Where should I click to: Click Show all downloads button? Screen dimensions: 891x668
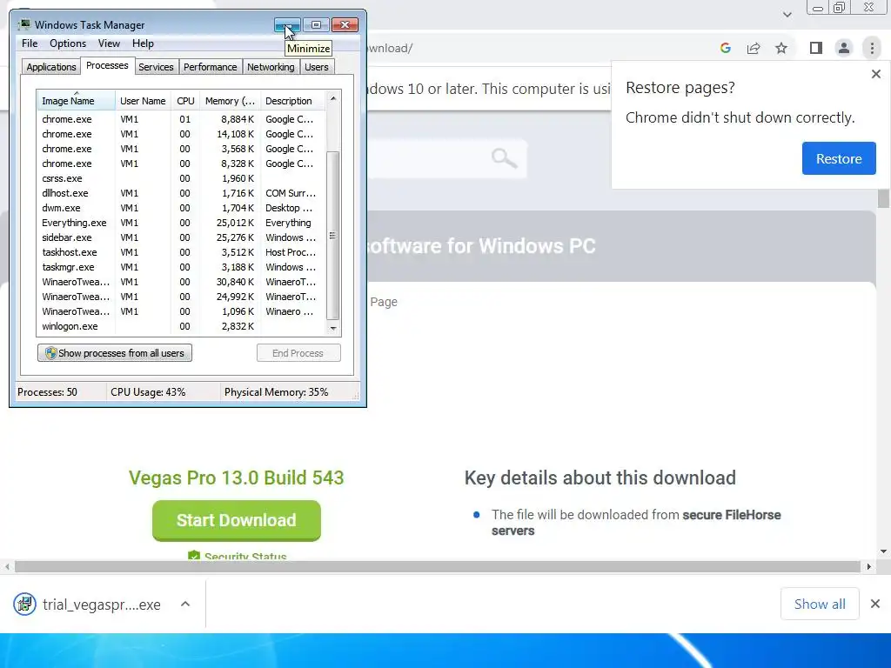(820, 604)
